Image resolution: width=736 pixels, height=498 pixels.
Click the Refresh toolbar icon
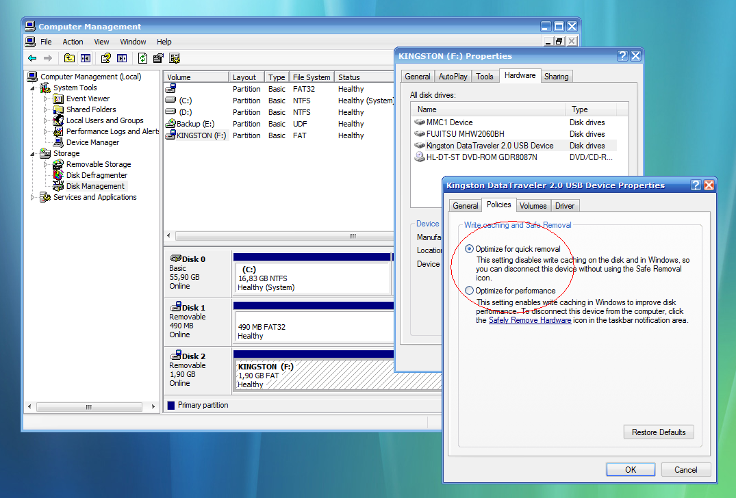coord(142,58)
